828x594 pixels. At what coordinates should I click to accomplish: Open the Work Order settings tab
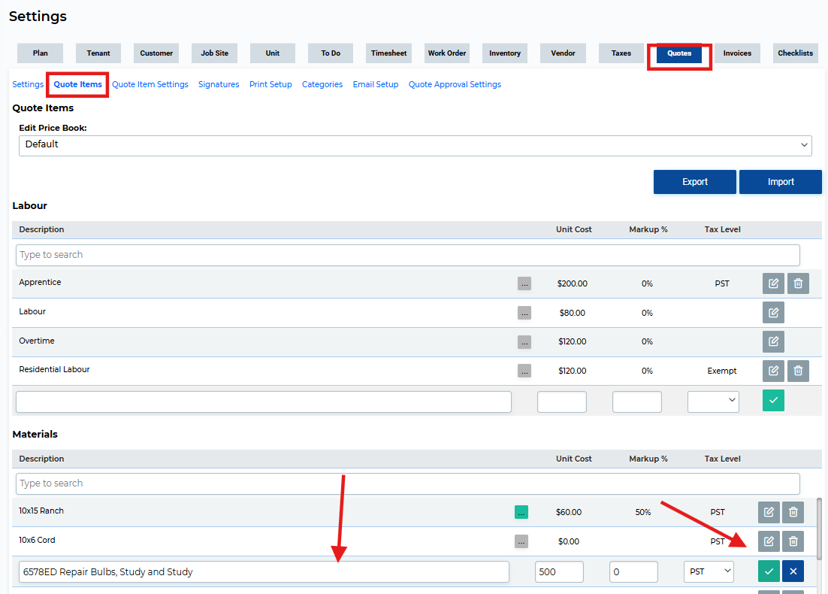pos(447,53)
